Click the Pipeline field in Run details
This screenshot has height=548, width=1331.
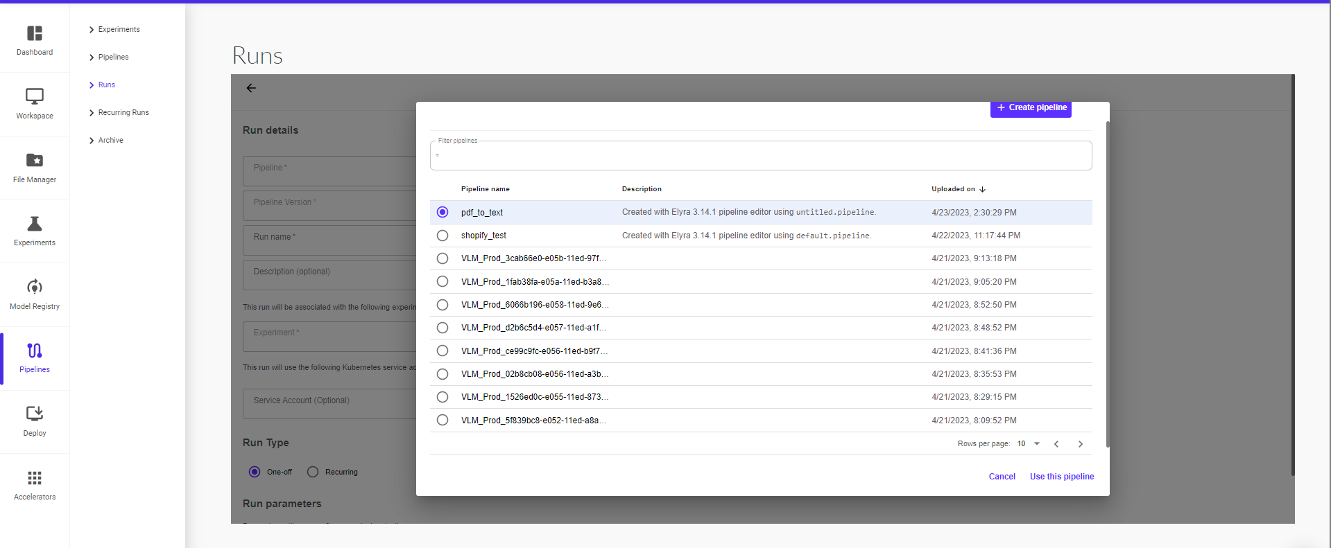[x=329, y=170]
